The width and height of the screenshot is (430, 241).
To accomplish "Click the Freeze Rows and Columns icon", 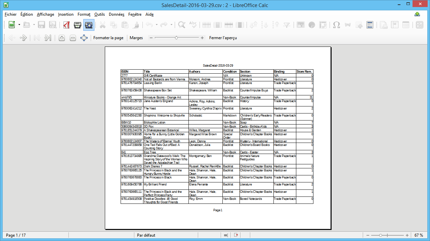I will pos(395,25).
